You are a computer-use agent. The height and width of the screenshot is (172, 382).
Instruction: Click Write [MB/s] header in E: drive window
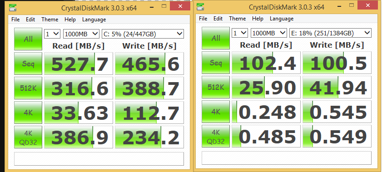[x=337, y=45]
